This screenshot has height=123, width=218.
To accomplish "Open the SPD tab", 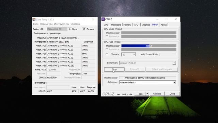I will point(136,25).
